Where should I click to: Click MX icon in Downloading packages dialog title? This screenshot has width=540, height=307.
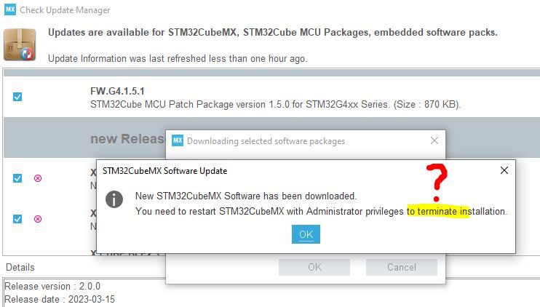[x=178, y=141]
